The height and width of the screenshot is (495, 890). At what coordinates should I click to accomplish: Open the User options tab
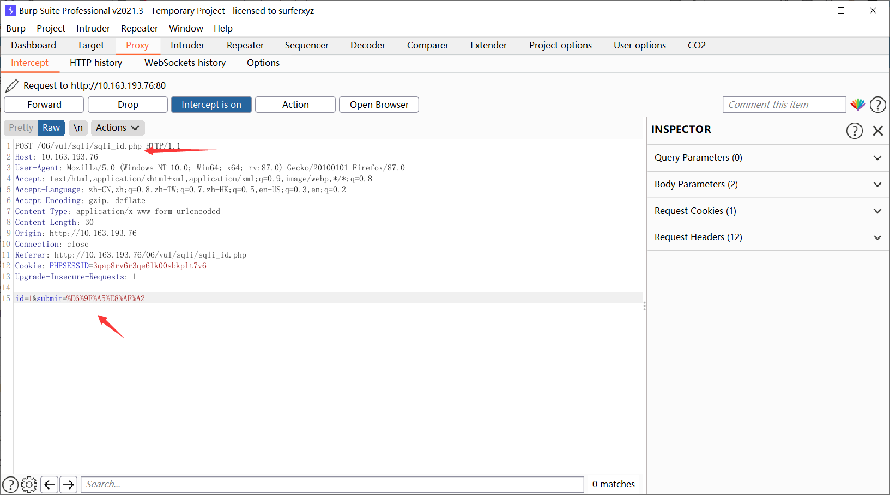640,45
